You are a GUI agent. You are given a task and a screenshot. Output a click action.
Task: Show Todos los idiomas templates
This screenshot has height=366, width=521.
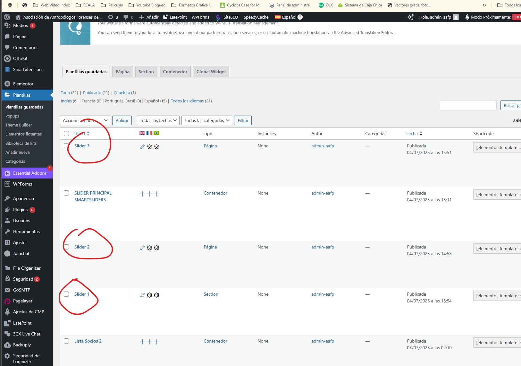click(x=187, y=101)
